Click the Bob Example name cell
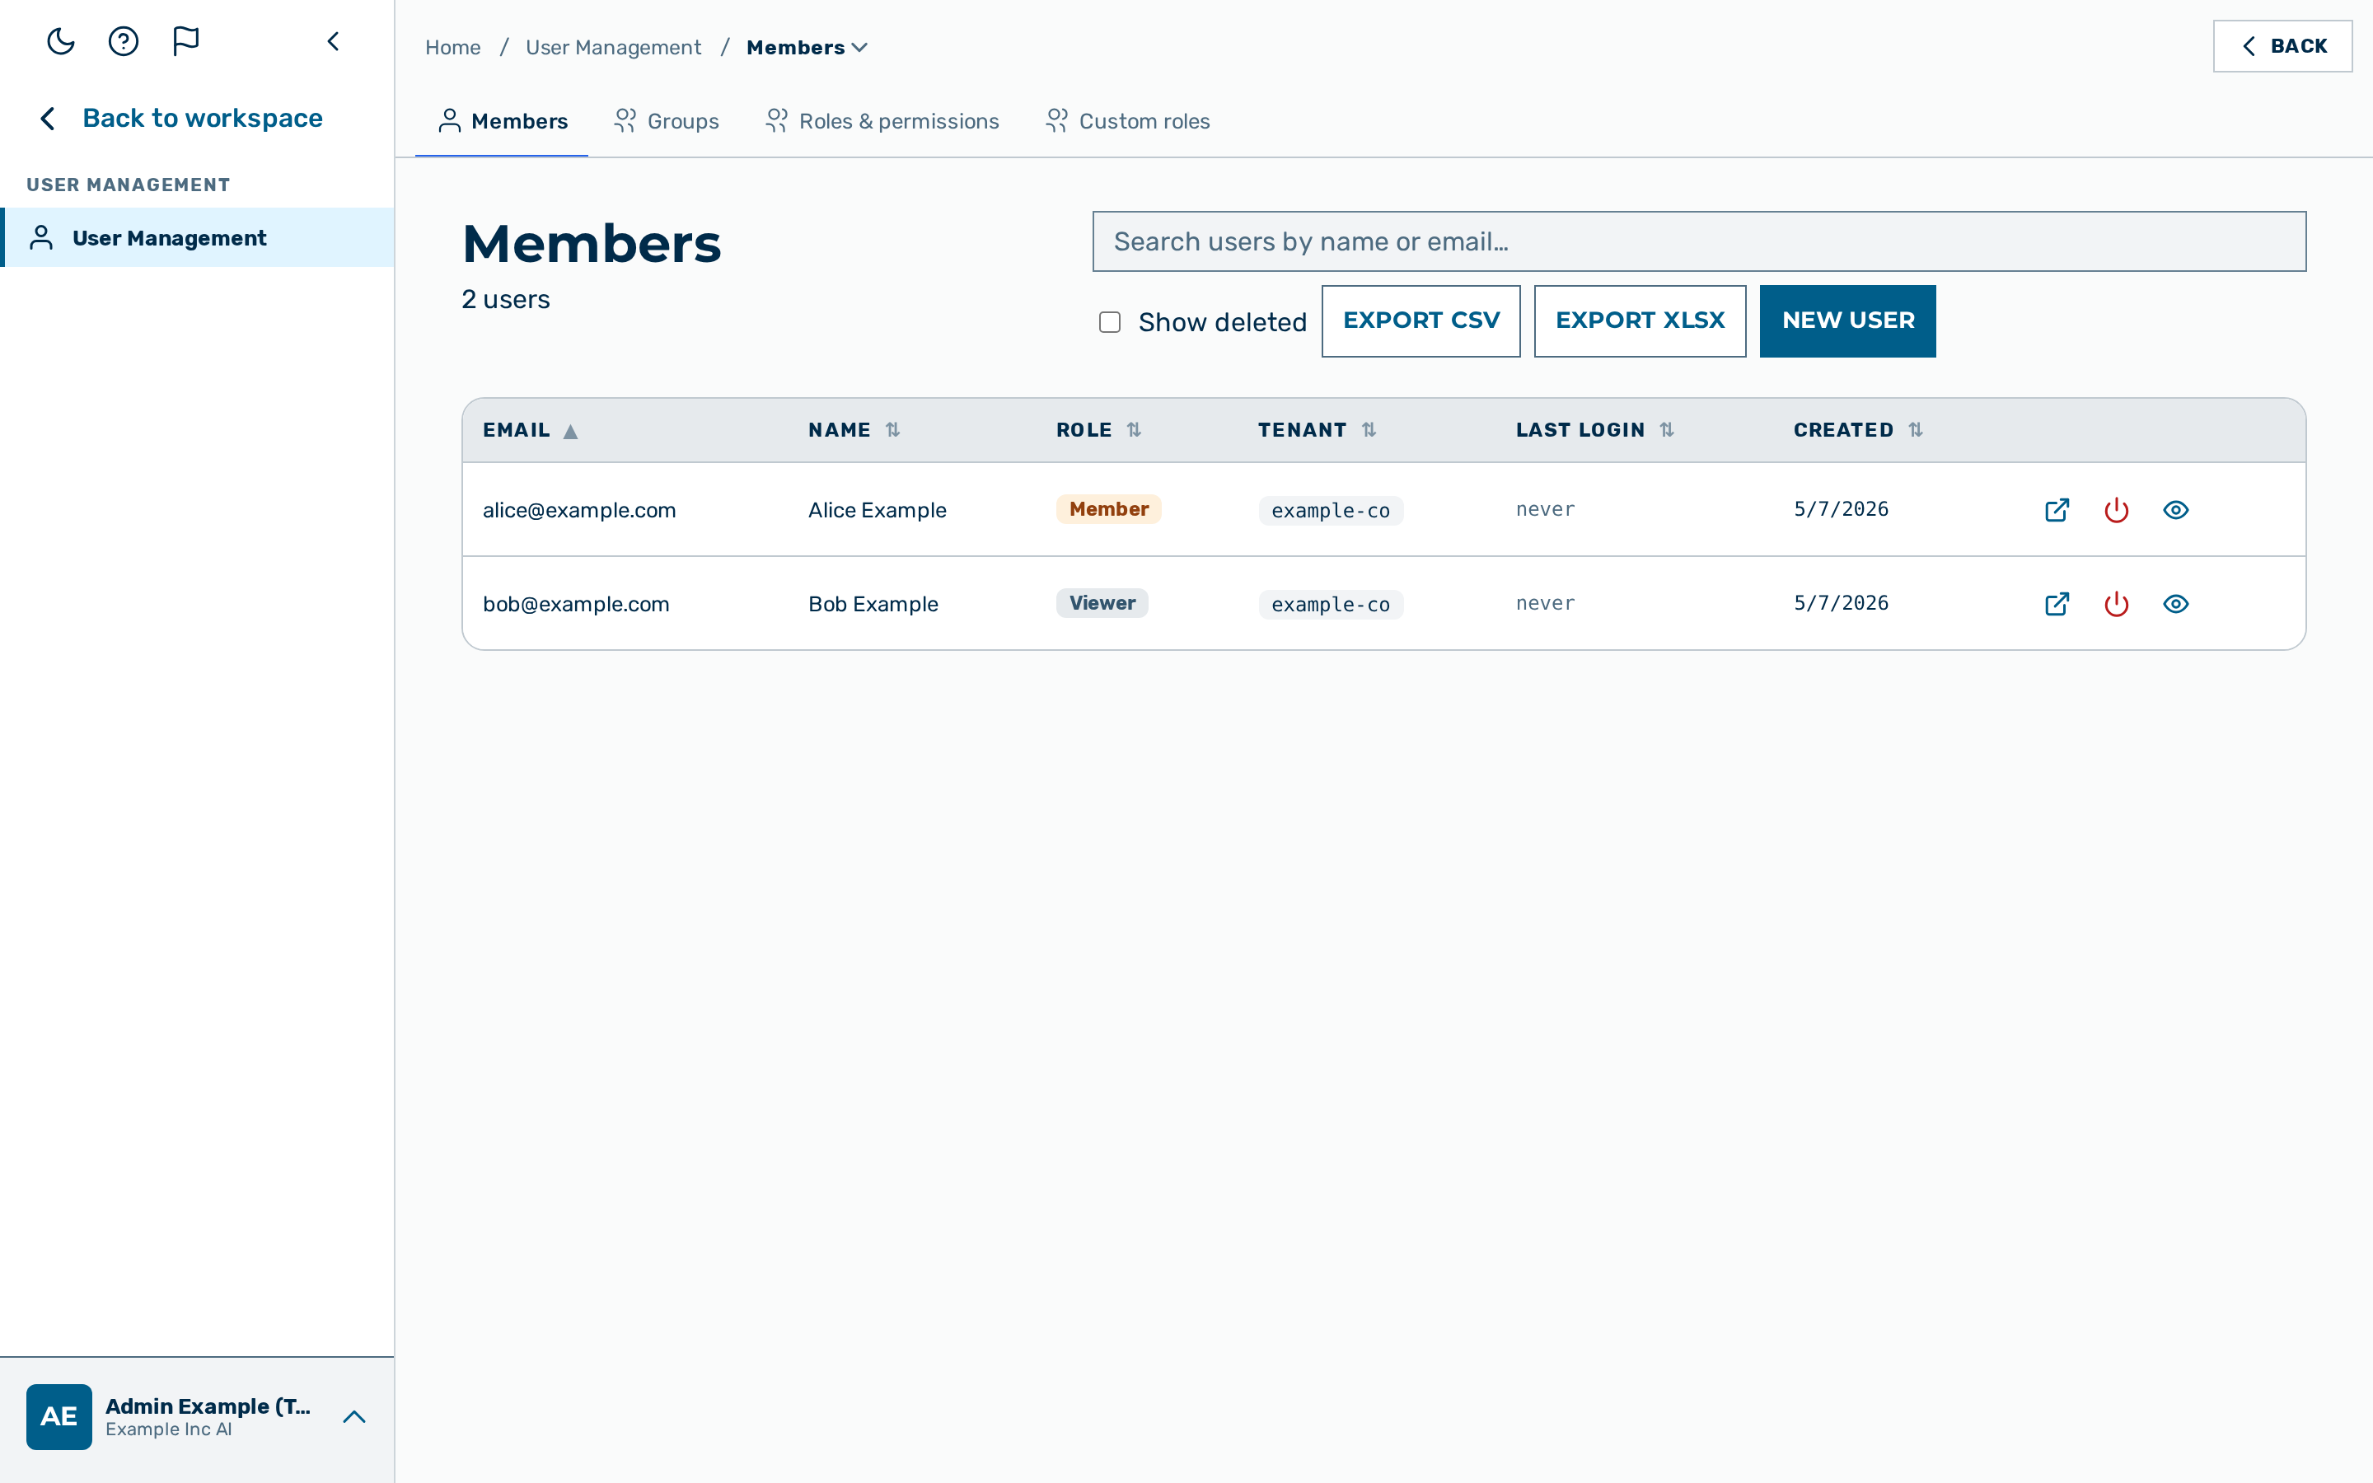Screen dimensions: 2373x1483 click(x=873, y=604)
